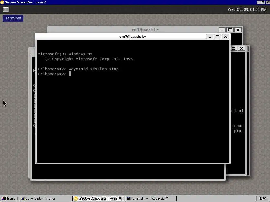
Task: Click the Weston panel date and time
Action: tap(247, 9)
